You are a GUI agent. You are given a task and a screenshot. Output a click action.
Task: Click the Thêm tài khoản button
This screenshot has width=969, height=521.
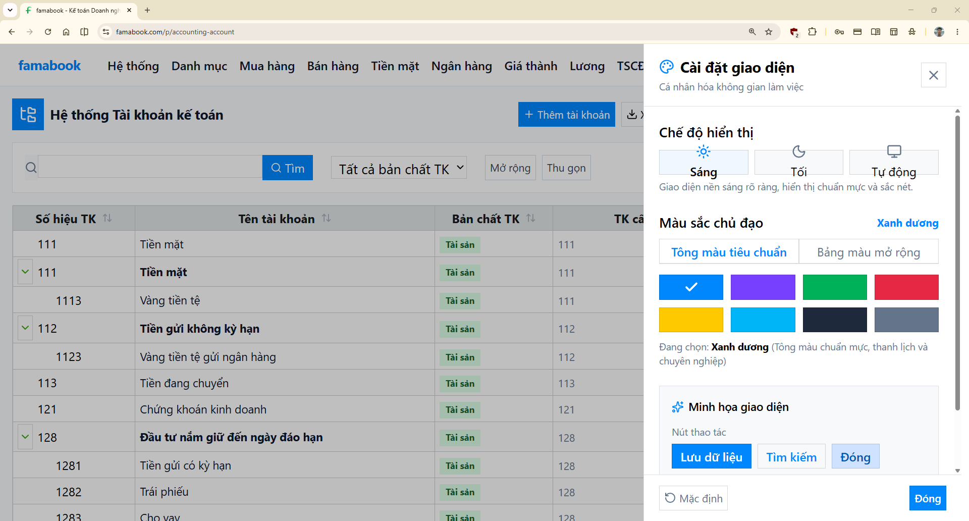coord(567,115)
